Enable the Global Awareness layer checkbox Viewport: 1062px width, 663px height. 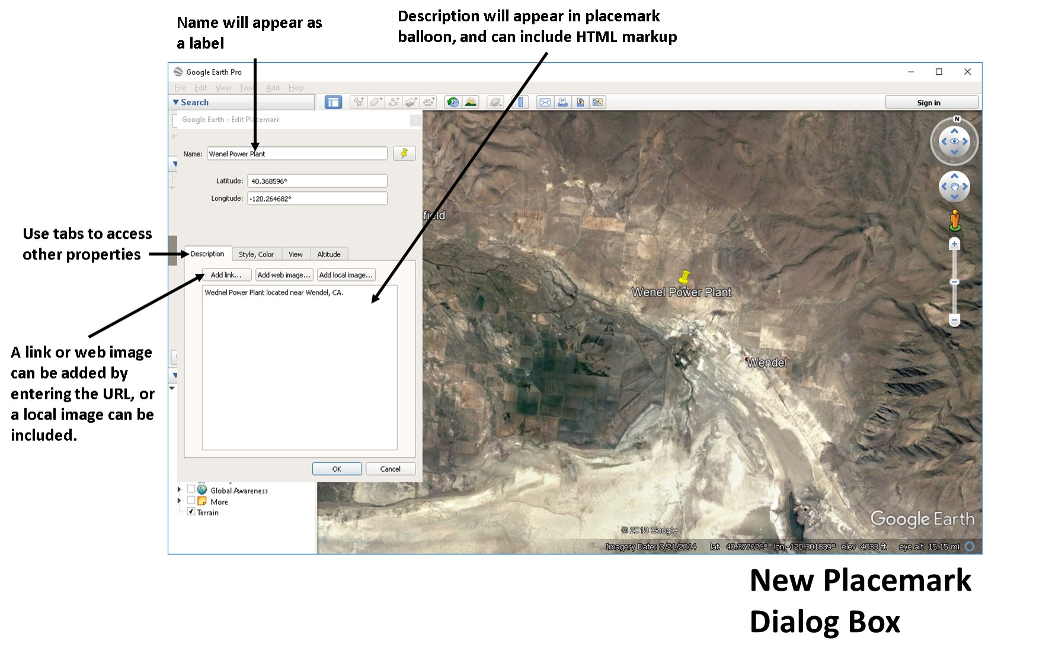(x=191, y=489)
